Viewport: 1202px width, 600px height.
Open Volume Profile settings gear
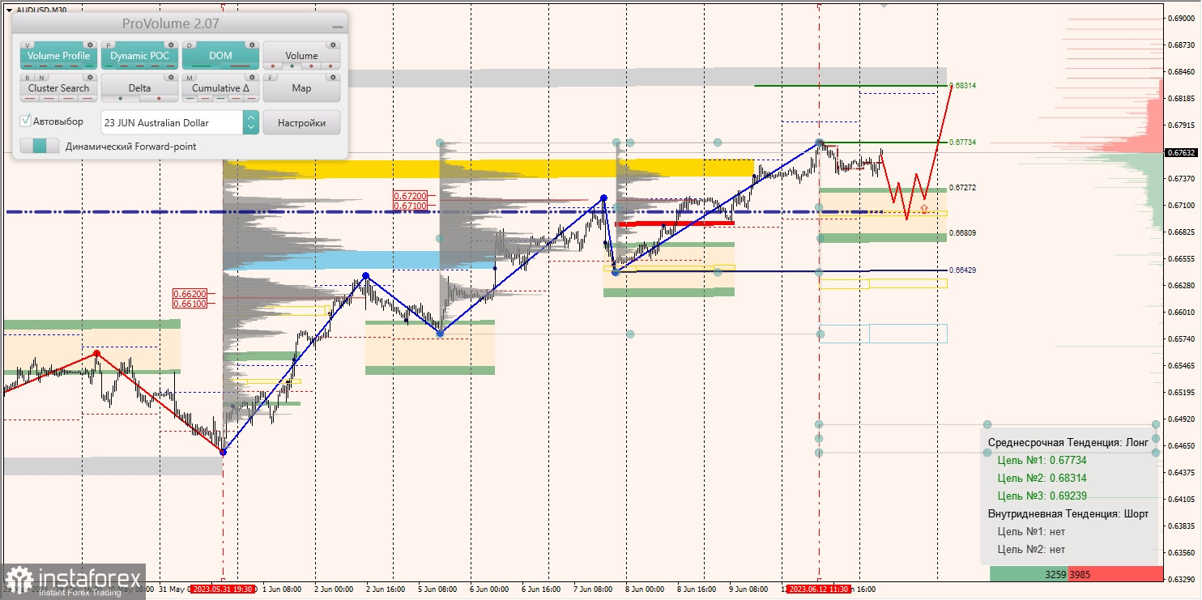pyautogui.click(x=91, y=45)
